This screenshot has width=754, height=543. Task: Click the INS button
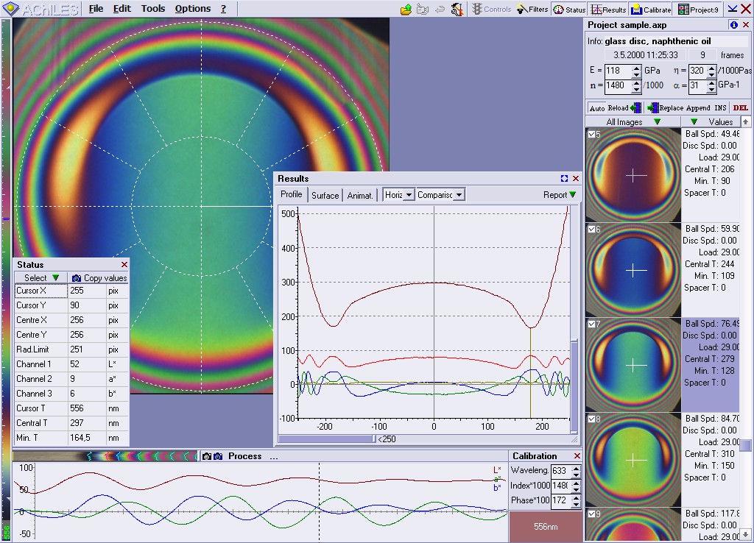pyautogui.click(x=720, y=107)
